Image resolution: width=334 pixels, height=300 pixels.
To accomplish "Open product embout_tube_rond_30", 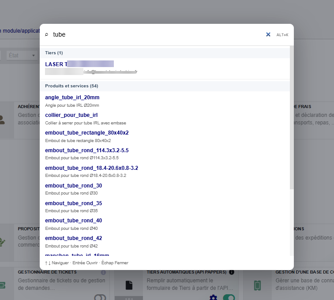I will (x=74, y=186).
